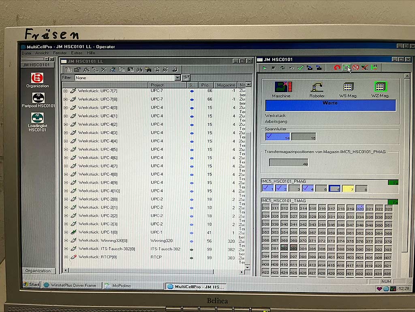
Task: Open the Datei menu
Action: click(x=26, y=53)
